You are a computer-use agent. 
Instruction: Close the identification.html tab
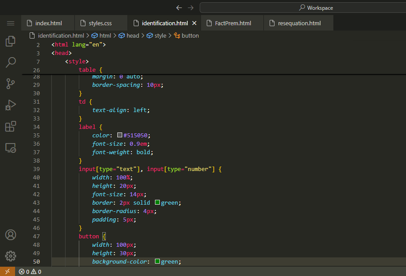tap(194, 23)
